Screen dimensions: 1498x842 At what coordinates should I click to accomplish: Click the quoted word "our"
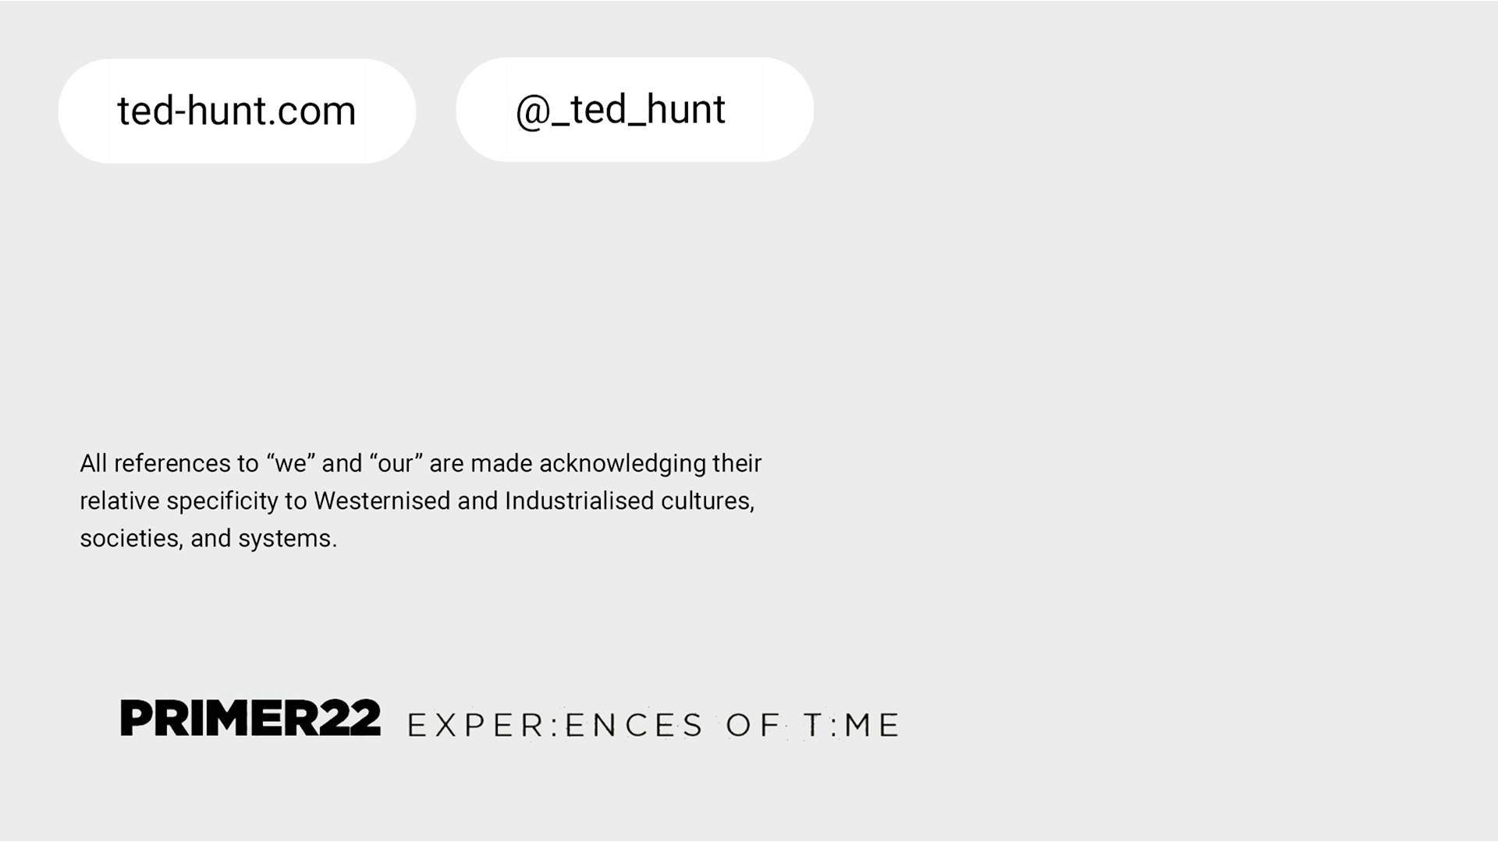click(x=395, y=464)
